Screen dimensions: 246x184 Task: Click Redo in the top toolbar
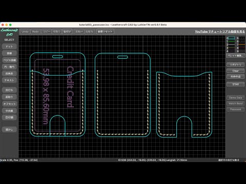35,32
